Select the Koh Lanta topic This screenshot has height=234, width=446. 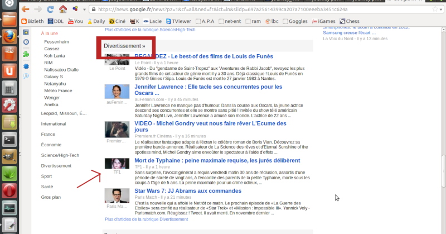point(54,56)
